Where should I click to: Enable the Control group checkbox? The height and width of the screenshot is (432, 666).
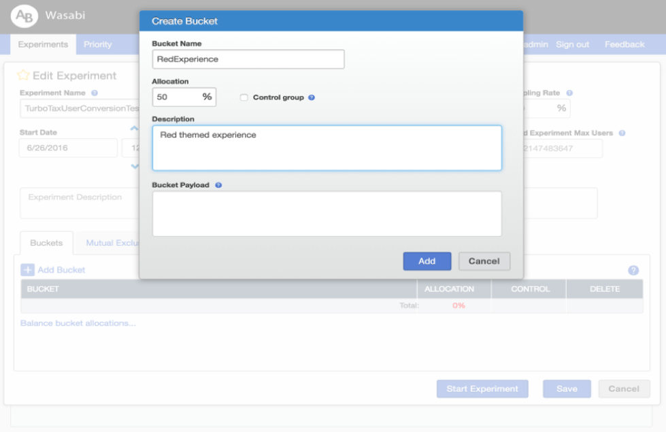[244, 97]
